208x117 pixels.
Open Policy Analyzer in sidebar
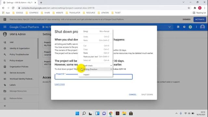coord(16,61)
